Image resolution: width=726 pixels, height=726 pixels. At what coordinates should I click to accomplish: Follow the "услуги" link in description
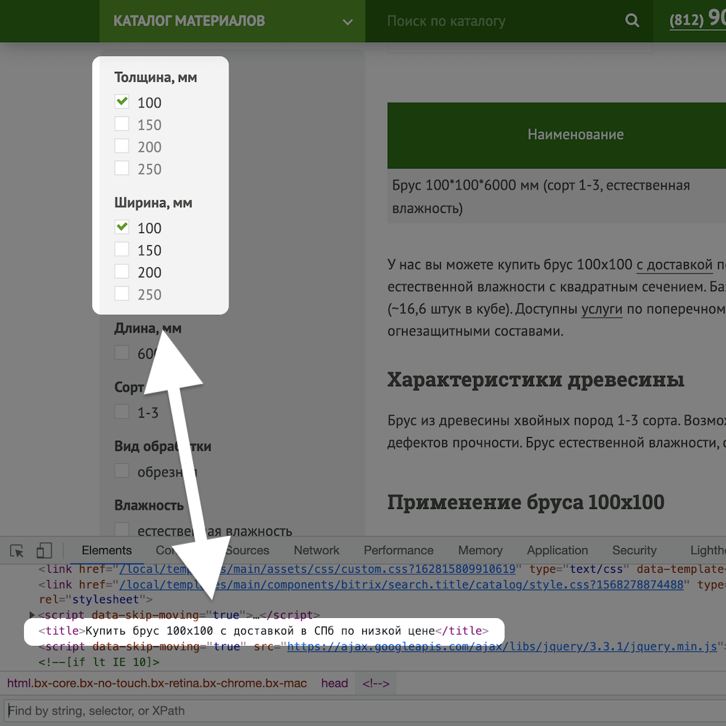601,309
